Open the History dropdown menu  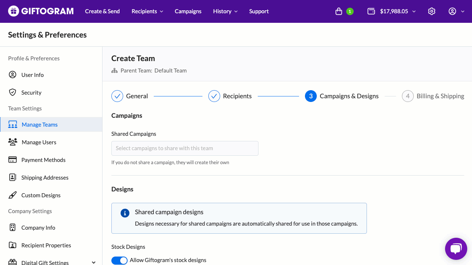225,11
